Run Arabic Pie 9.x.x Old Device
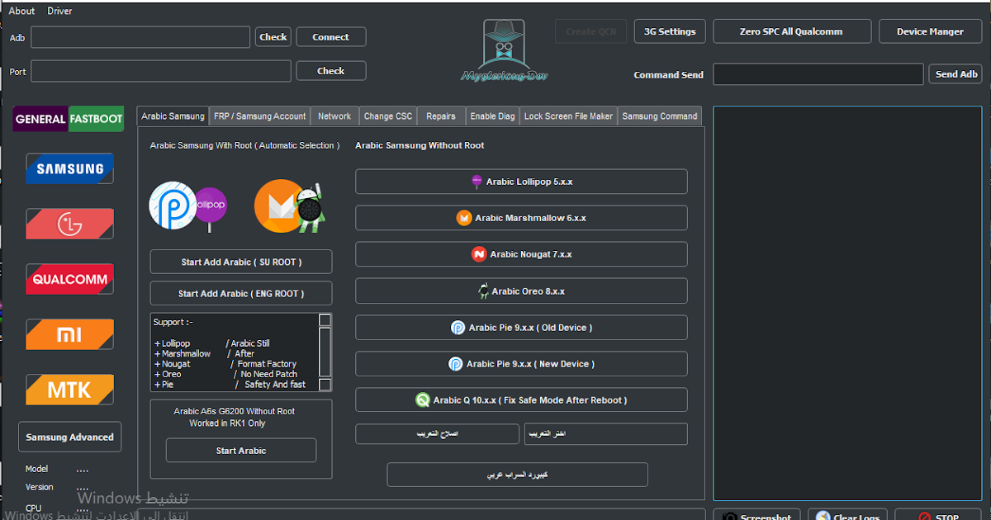Image resolution: width=991 pixels, height=520 pixels. (x=521, y=328)
